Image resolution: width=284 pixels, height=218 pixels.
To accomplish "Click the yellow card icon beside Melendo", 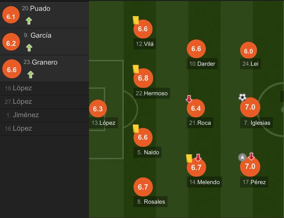I will (189, 158).
